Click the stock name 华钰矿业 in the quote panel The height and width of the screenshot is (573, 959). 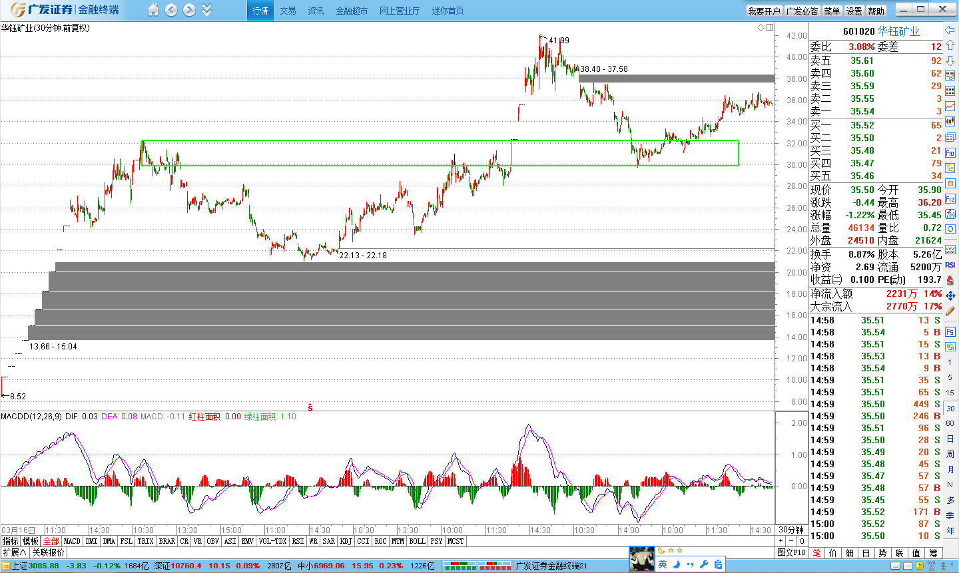pyautogui.click(x=898, y=31)
